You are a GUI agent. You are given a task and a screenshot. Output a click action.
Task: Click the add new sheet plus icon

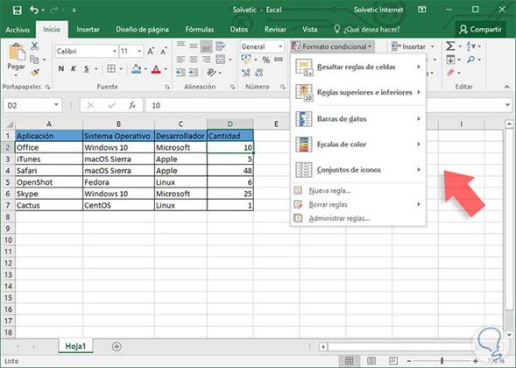point(117,347)
